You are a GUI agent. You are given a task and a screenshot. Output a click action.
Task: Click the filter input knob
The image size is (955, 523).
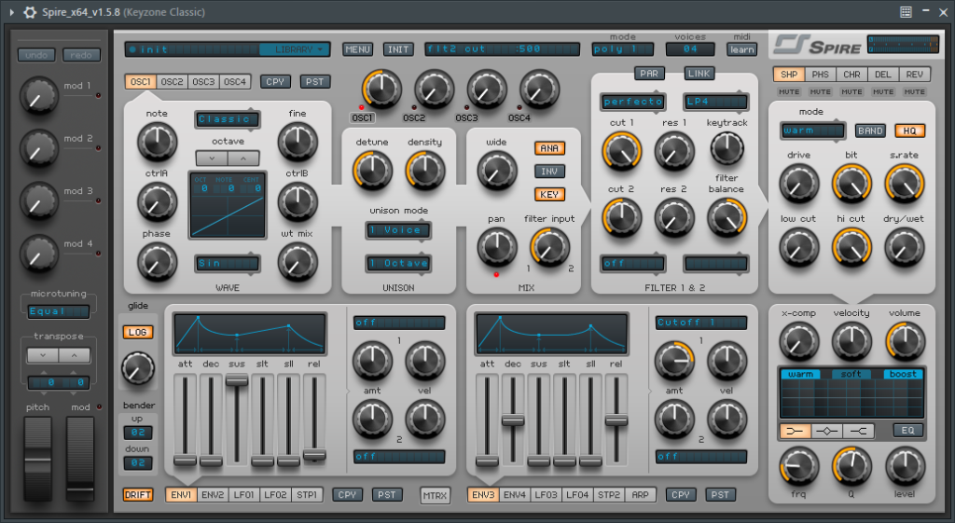coord(549,247)
